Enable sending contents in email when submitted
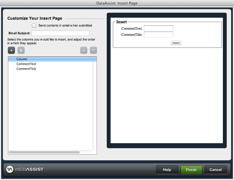234x180 pixels. click(x=34, y=25)
